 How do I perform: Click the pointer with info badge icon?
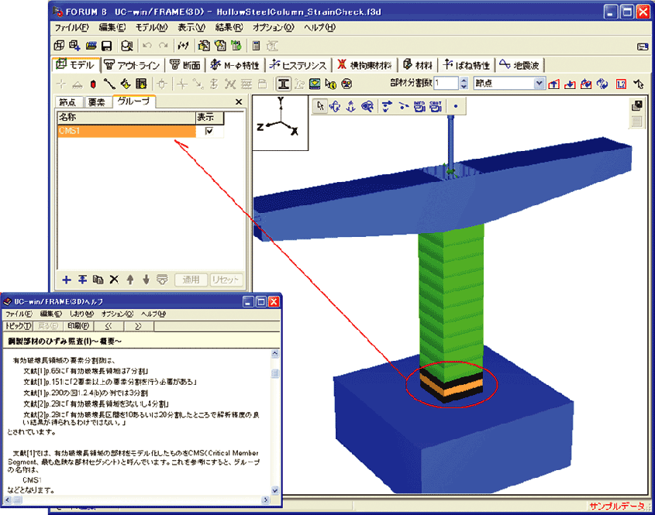tap(331, 84)
